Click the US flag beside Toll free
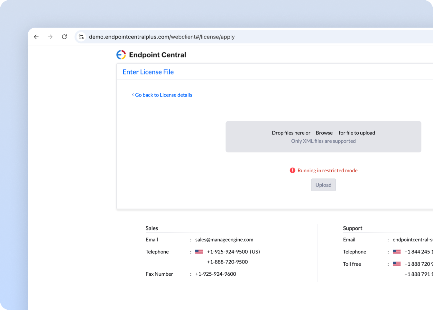433x310 pixels. click(x=397, y=264)
